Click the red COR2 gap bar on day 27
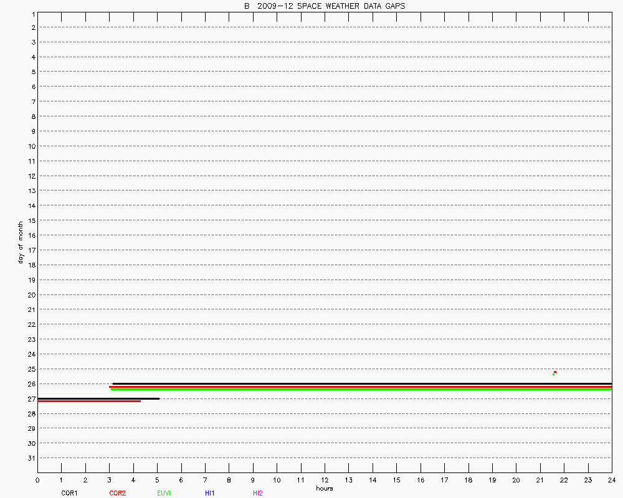 (x=88, y=402)
